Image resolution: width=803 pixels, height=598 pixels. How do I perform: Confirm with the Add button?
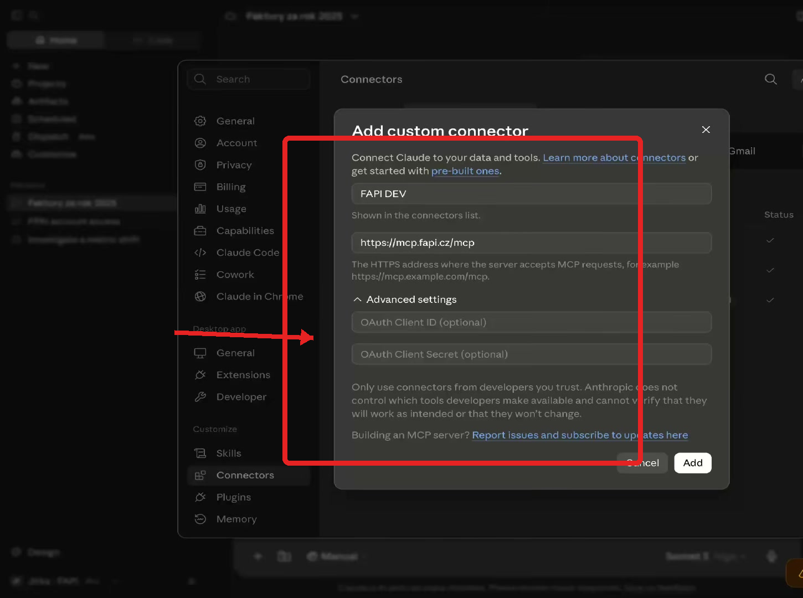click(x=693, y=463)
